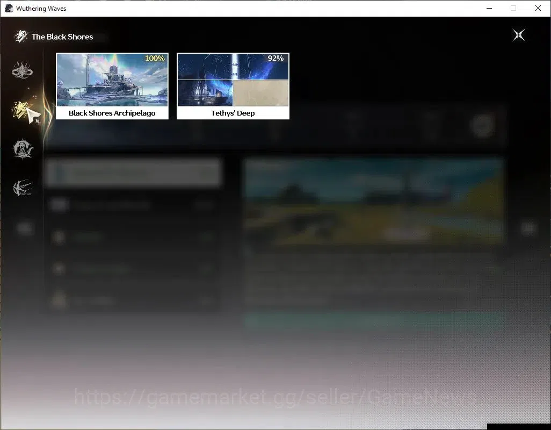Select the Tethys' Deep card label

[x=233, y=113]
